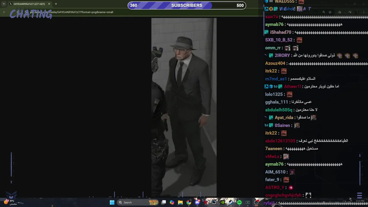Viewport: 368px width, 207px height.
Task: Click username iShahad70 in chat
Action: point(281,32)
